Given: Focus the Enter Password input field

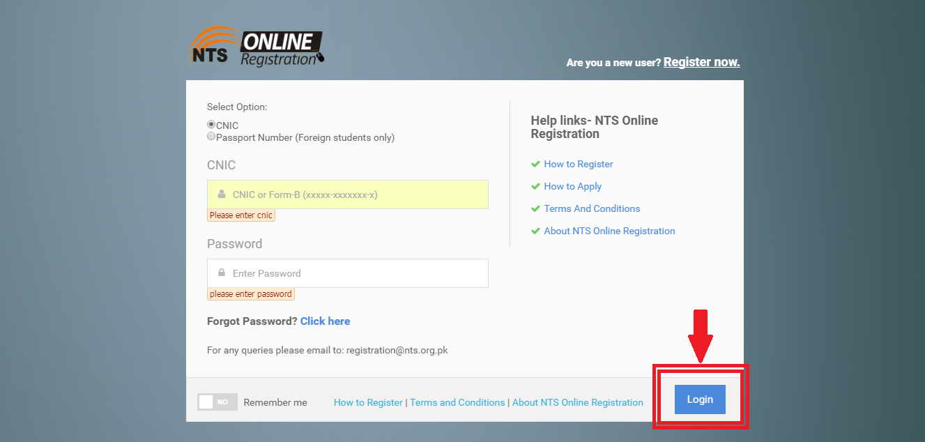Looking at the screenshot, I should tap(348, 273).
